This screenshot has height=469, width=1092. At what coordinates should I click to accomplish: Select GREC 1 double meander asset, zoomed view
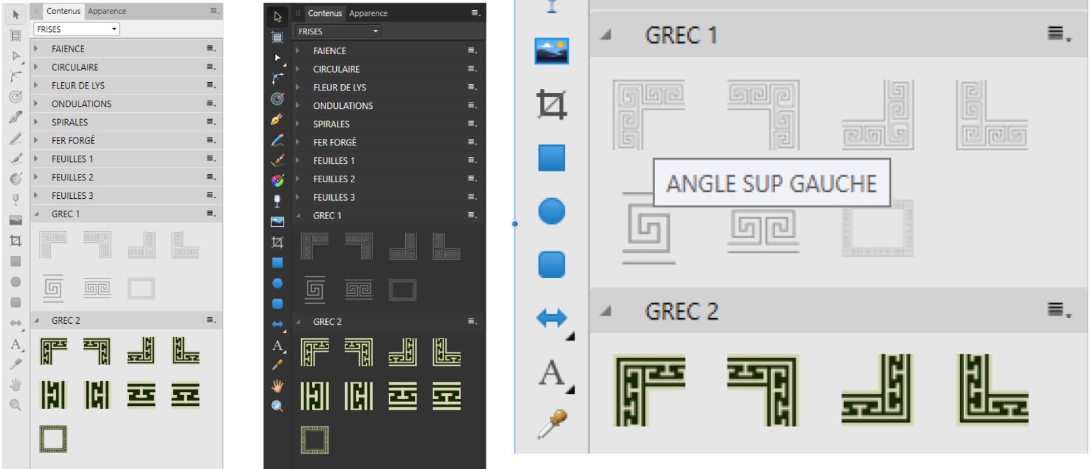[764, 230]
